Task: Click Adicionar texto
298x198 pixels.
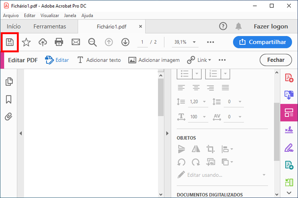Action: click(99, 60)
